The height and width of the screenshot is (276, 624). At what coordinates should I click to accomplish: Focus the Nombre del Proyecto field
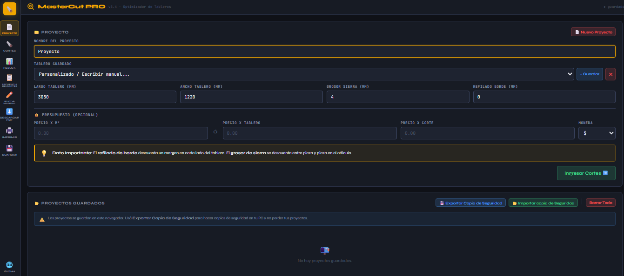point(325,51)
